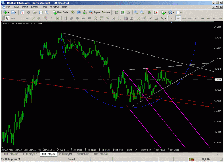The image size is (224, 162).
Task: Select the Gann grid tool
Action: (x=126, y=18)
